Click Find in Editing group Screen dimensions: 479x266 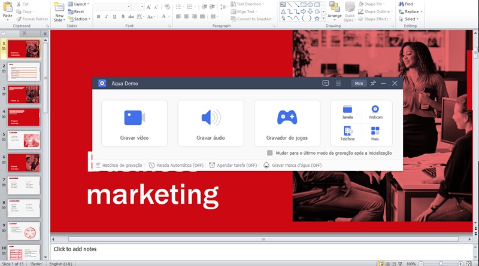(x=406, y=4)
